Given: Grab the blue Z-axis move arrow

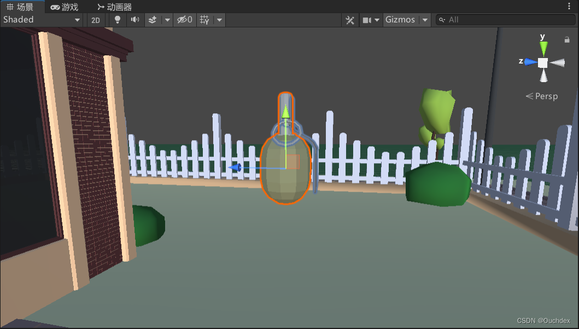Looking at the screenshot, I should [x=235, y=168].
